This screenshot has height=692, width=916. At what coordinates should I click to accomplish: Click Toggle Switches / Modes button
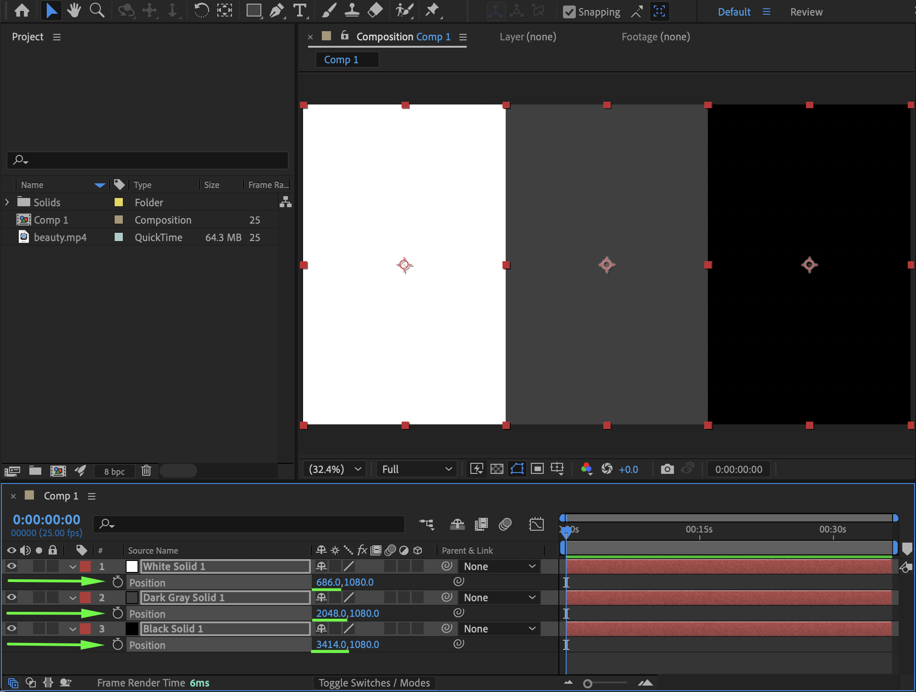tap(374, 683)
